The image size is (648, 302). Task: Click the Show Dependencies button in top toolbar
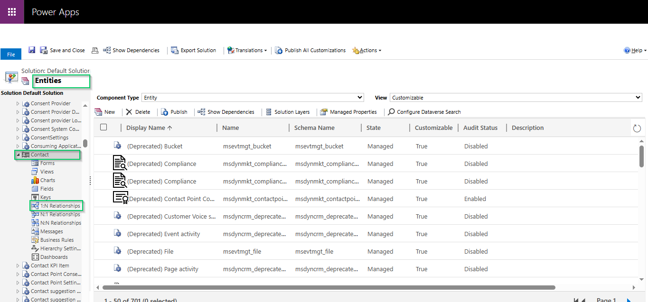[x=131, y=50]
